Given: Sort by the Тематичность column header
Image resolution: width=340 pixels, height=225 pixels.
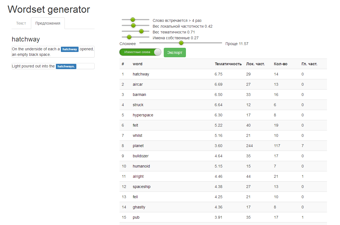Looking at the screenshot, I should tap(228, 64).
